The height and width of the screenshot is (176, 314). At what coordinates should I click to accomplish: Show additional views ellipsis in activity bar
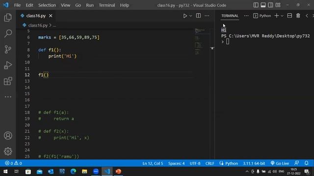[x=8, y=97]
